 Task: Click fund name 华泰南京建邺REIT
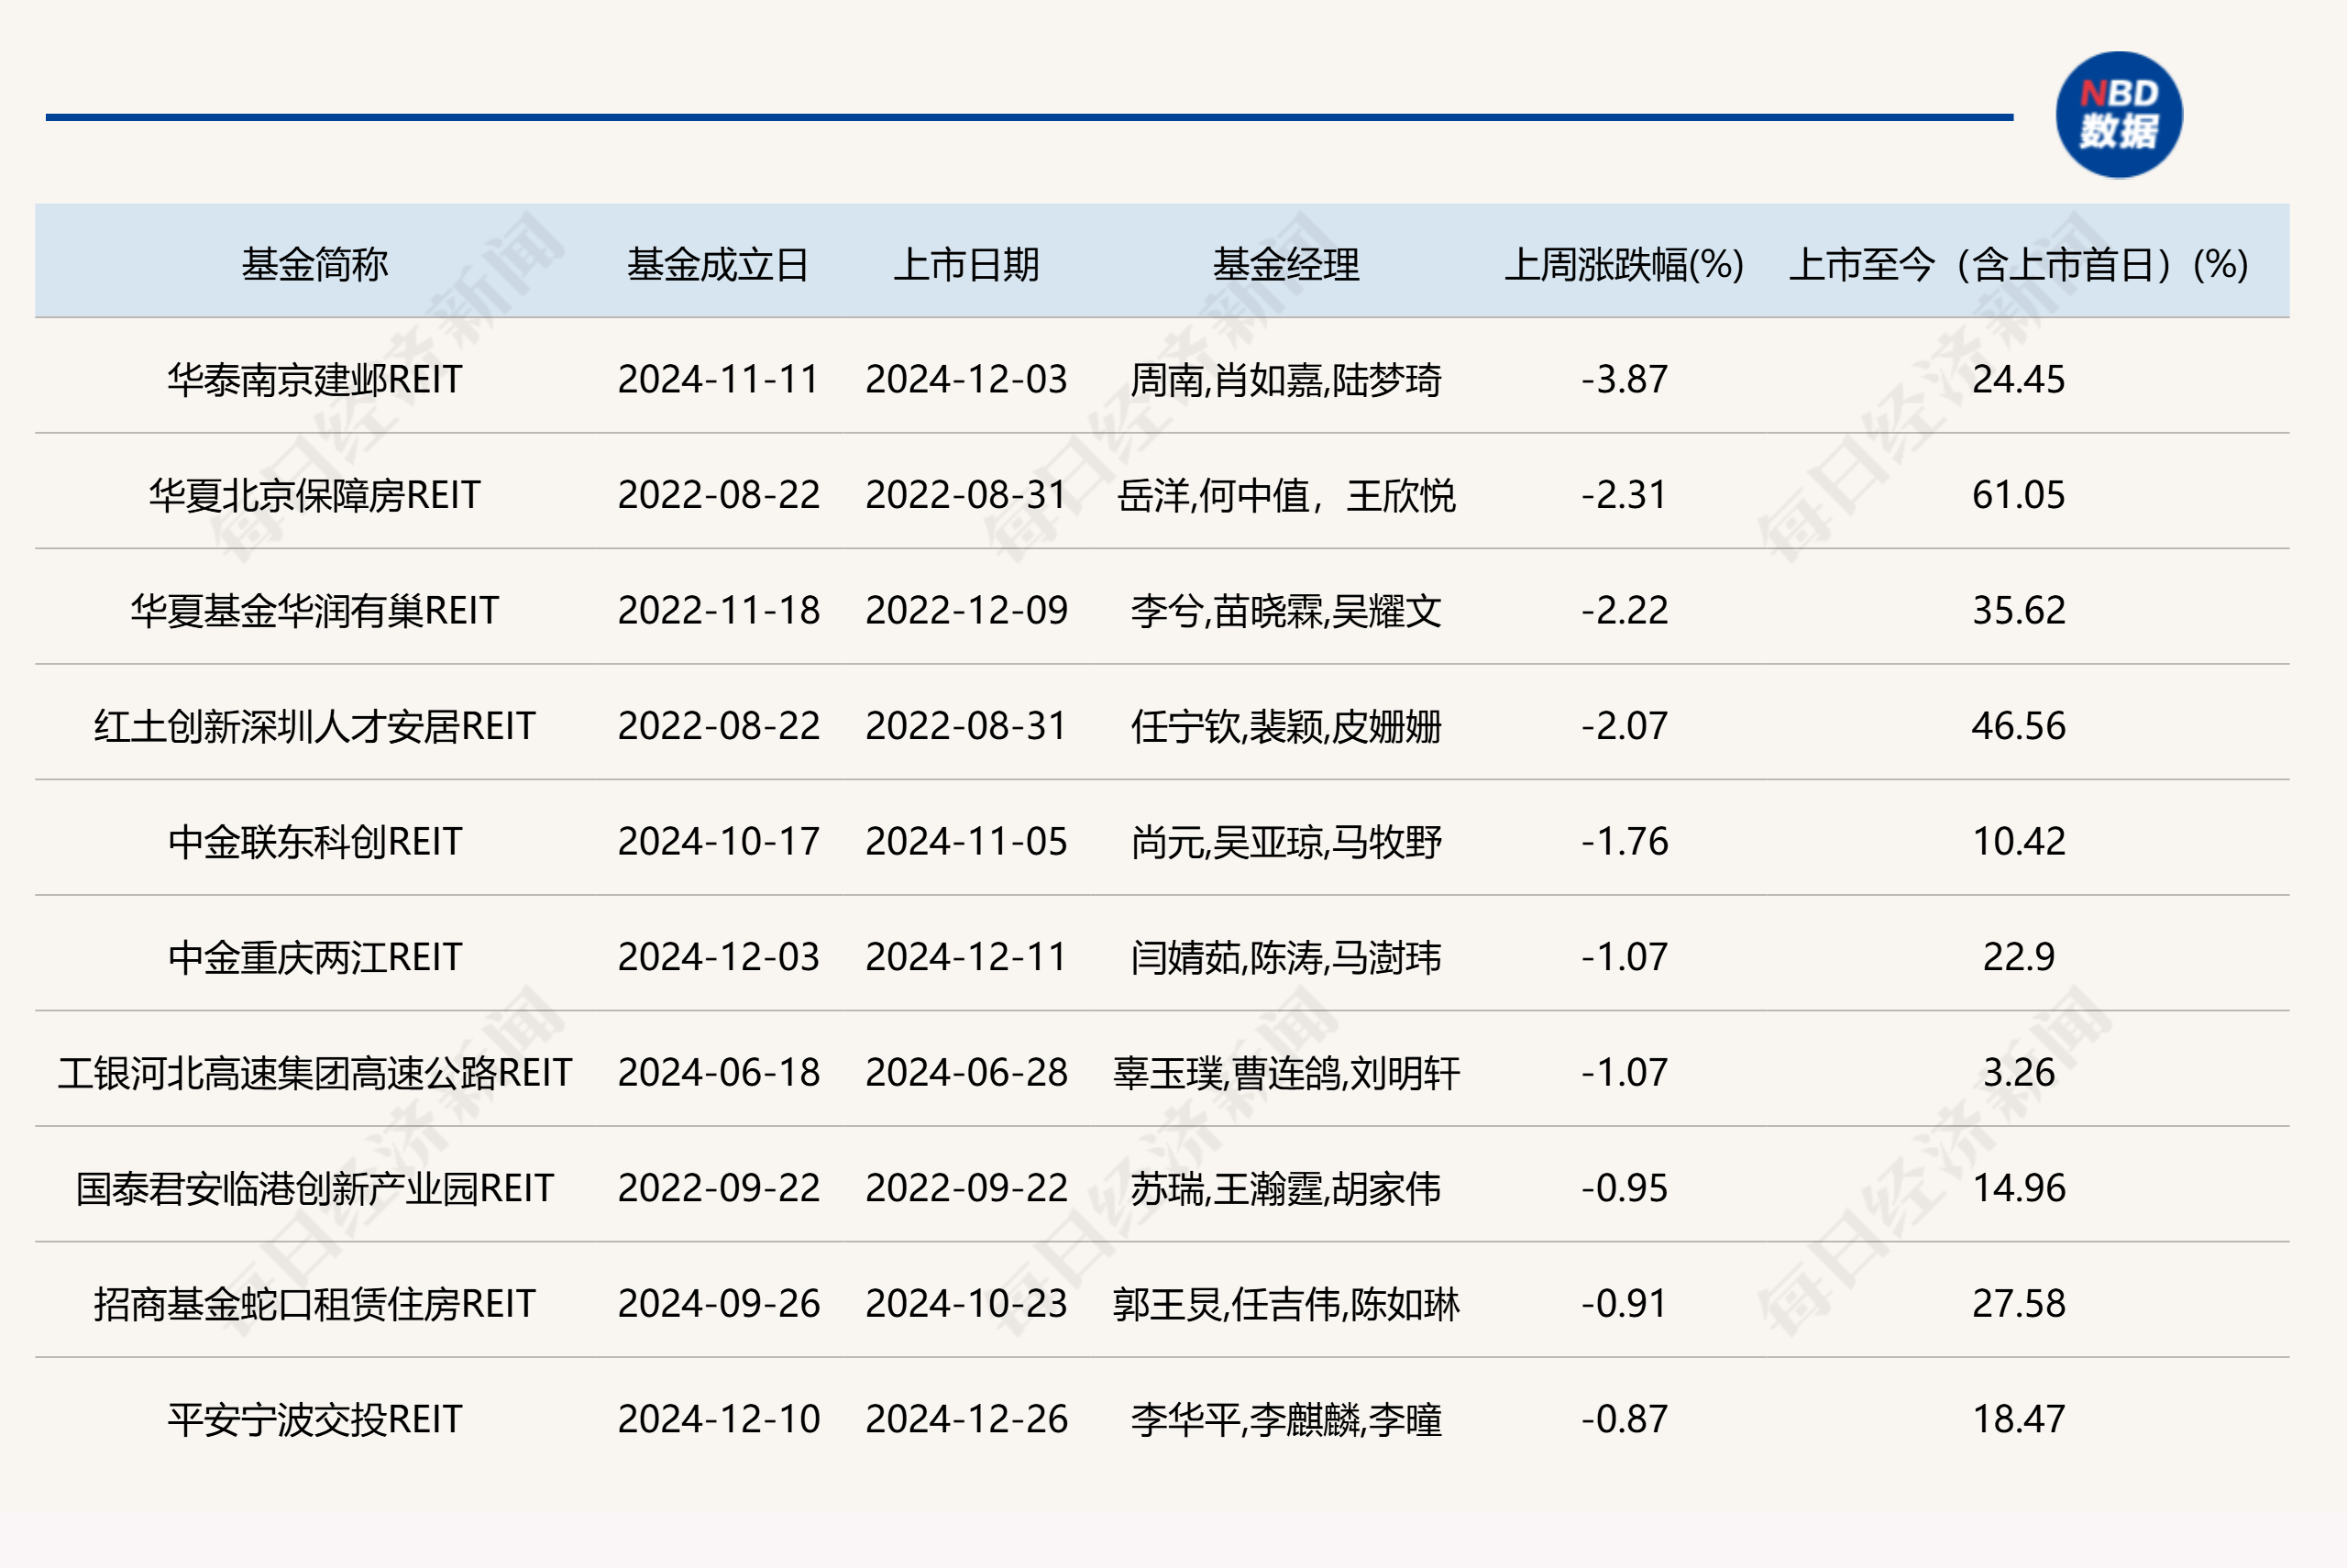(x=314, y=380)
